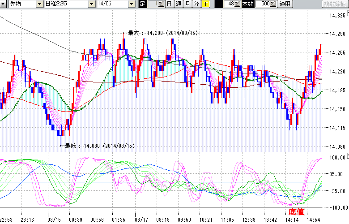Select the monthly 月 timeframe button
The image size is (349, 224).
(x=187, y=4)
